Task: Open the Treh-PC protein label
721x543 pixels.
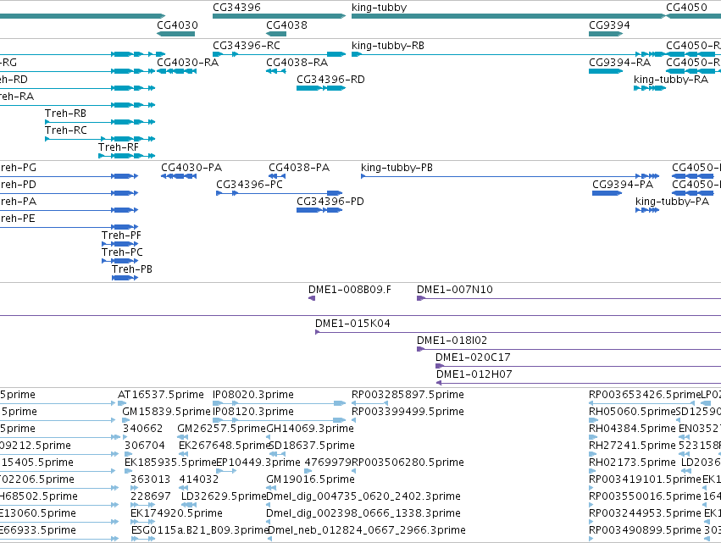Action: tap(122, 252)
